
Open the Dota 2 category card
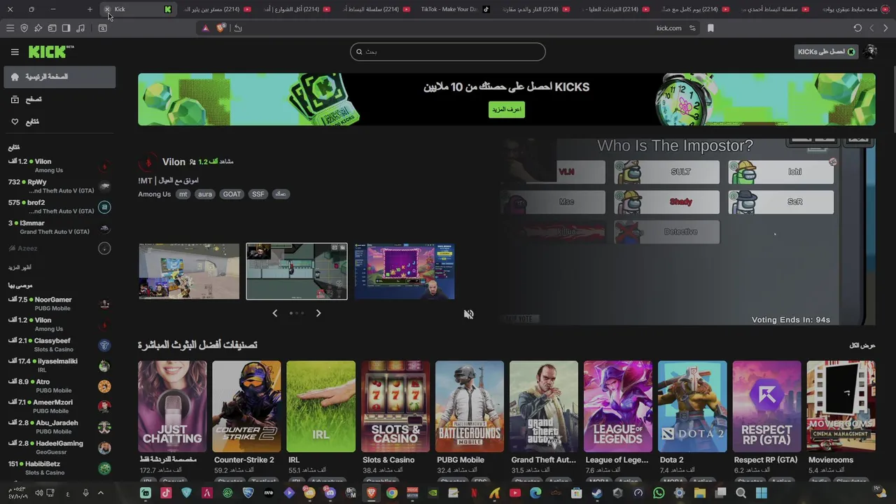point(692,407)
